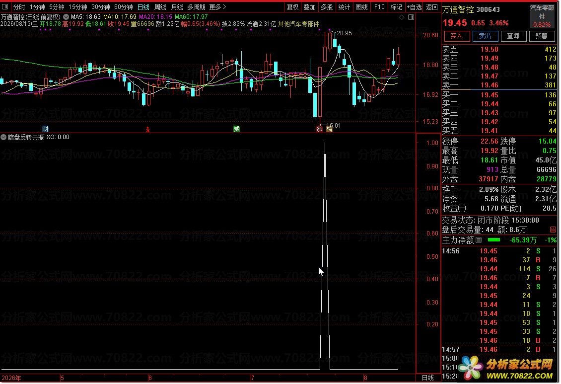Click the red bar-chart icon by 盘后交易量

point(553,230)
